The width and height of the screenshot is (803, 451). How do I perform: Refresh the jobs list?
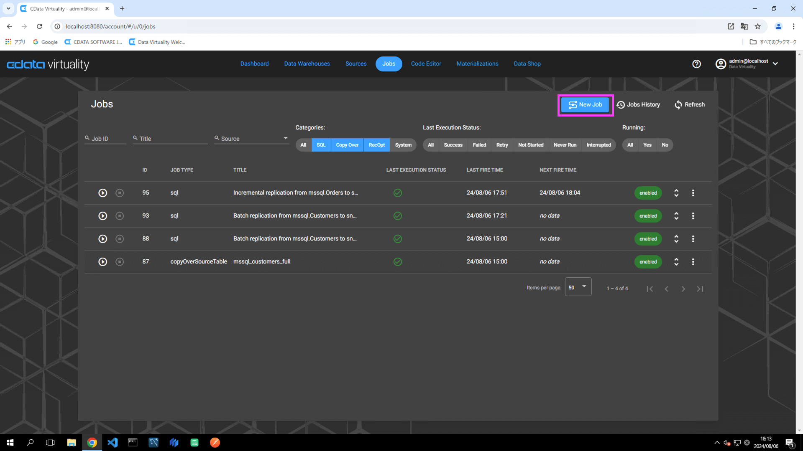(x=689, y=105)
